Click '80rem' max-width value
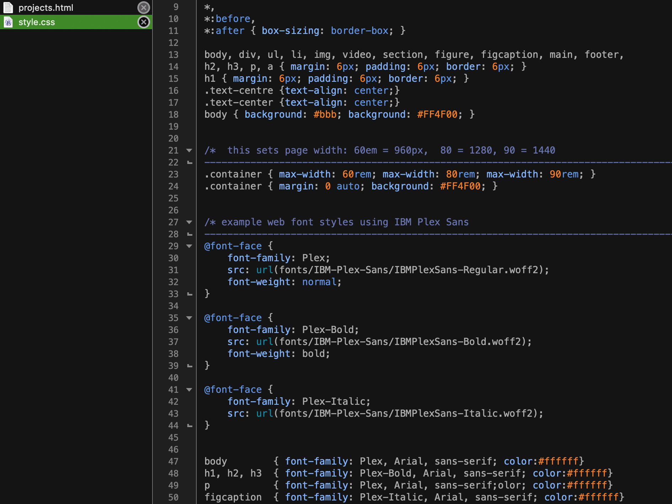 tap(460, 174)
